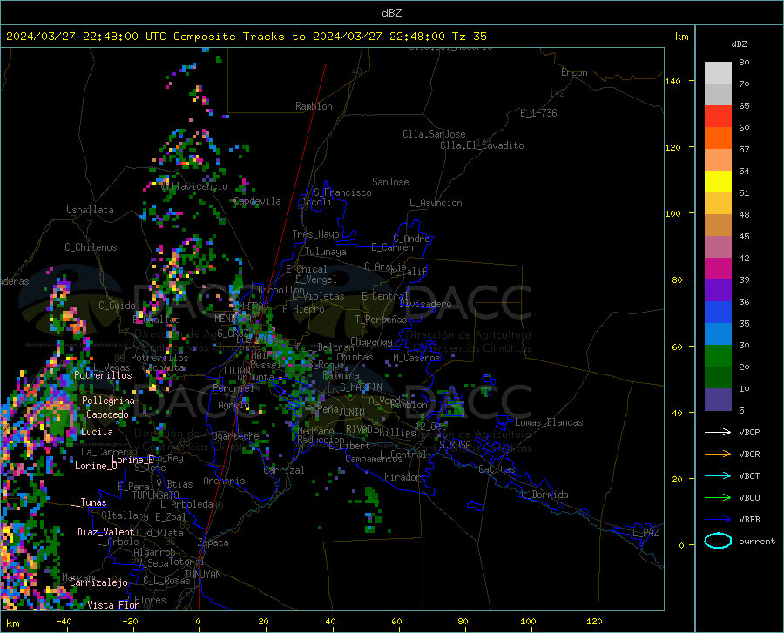Click the 'L_Dormida' place label
784x633 pixels.
tap(544, 495)
